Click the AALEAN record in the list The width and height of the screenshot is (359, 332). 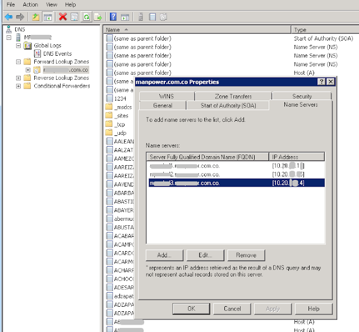pyautogui.click(x=123, y=142)
